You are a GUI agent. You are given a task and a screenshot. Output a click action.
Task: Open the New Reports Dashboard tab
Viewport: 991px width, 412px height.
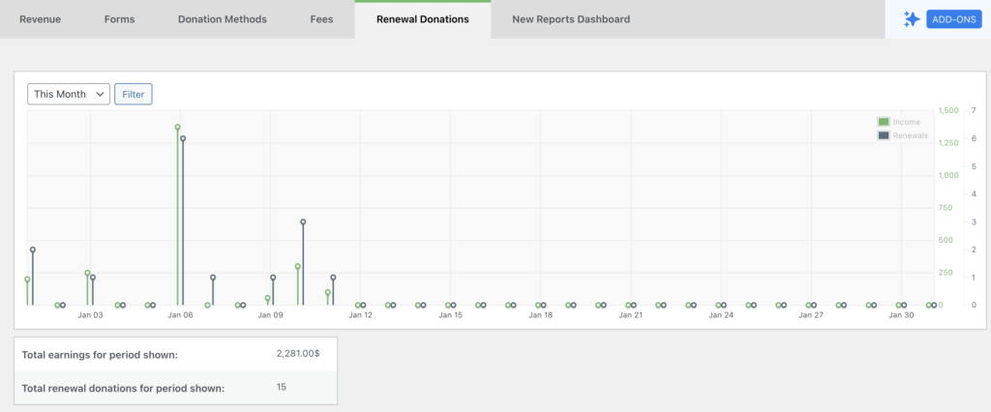pos(570,19)
